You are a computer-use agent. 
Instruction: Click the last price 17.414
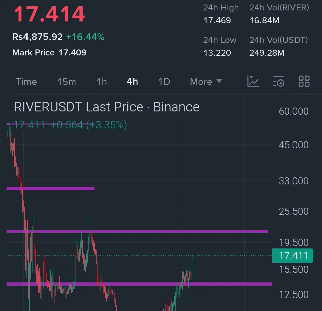(x=49, y=14)
